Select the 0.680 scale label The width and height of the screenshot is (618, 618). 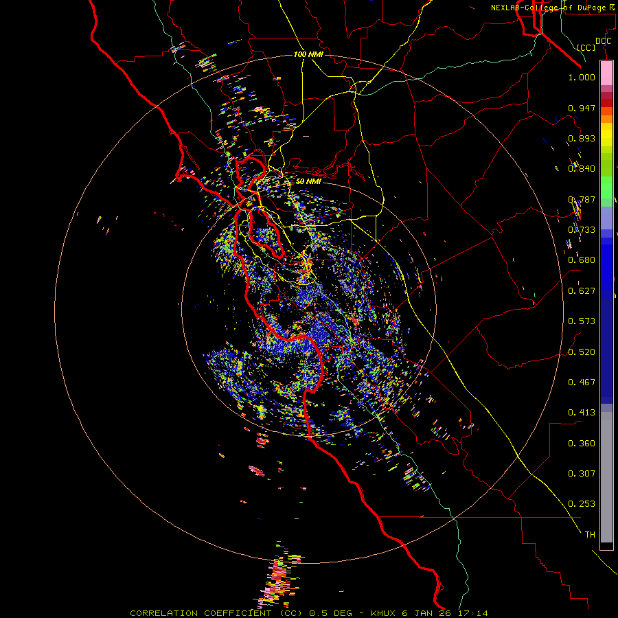581,260
